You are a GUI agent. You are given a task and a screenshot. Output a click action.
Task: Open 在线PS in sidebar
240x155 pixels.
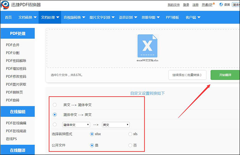tap(11, 139)
